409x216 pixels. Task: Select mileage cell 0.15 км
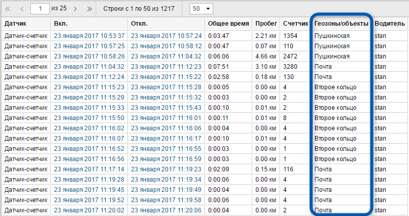click(x=266, y=169)
